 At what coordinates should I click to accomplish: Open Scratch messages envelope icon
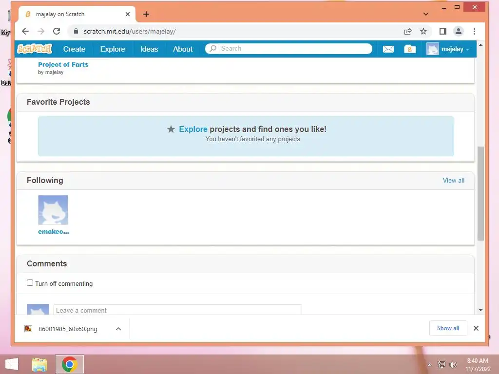click(388, 49)
